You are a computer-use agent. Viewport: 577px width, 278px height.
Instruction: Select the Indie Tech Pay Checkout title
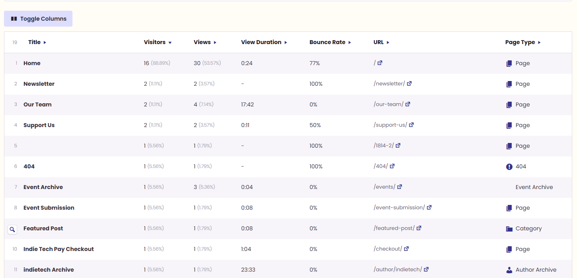click(59, 249)
